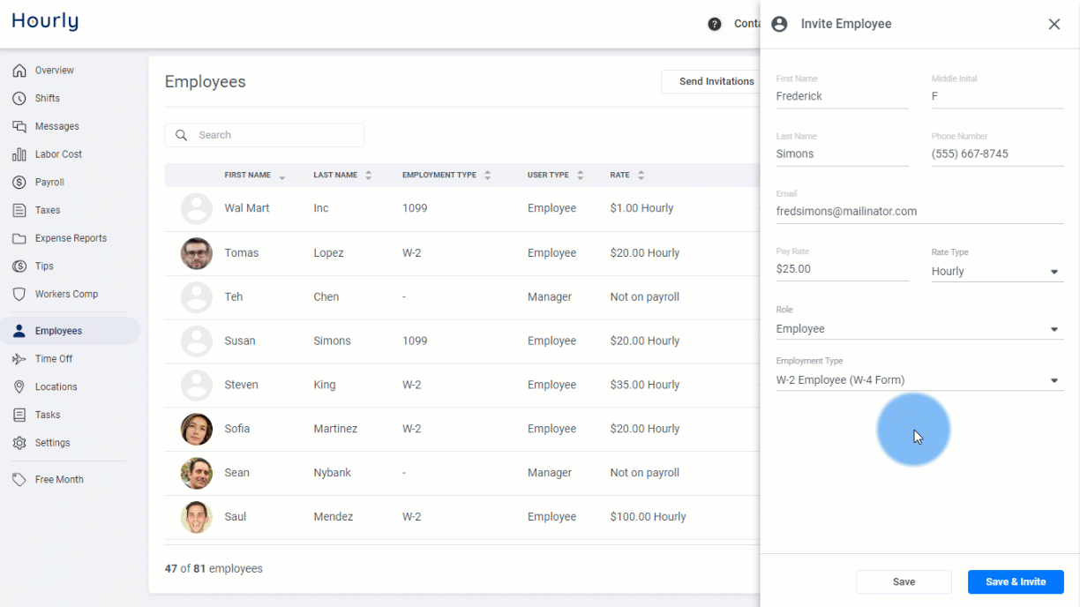This screenshot has height=607, width=1080.
Task: Click the Workers Comp shield icon
Action: point(19,295)
